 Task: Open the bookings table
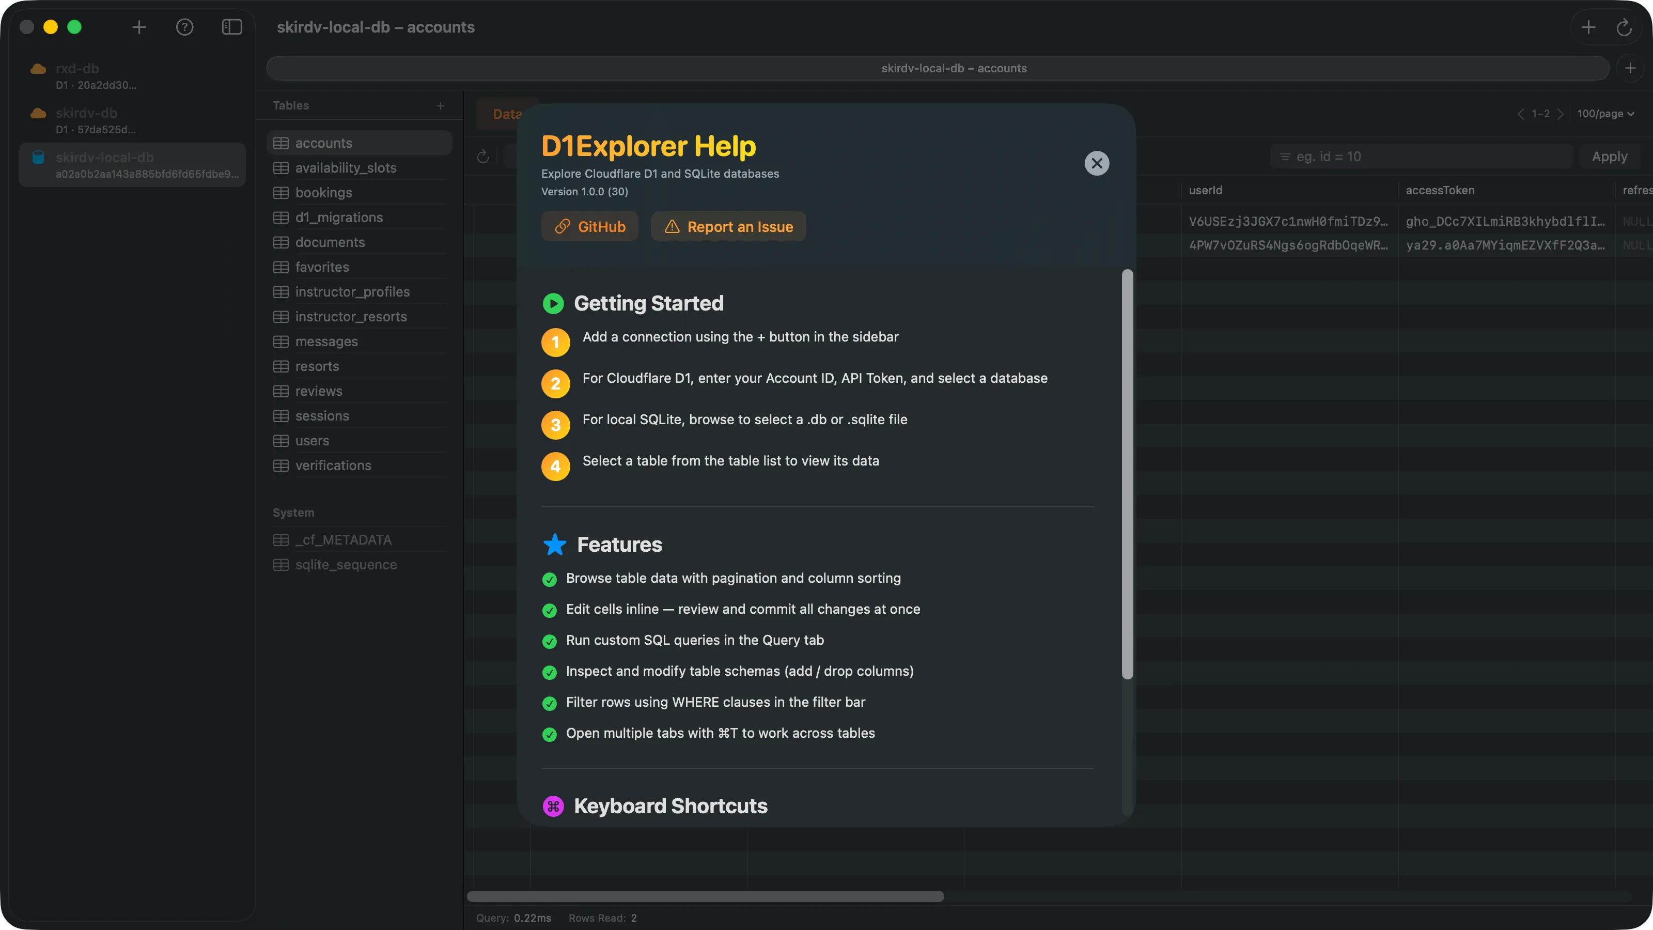(323, 193)
